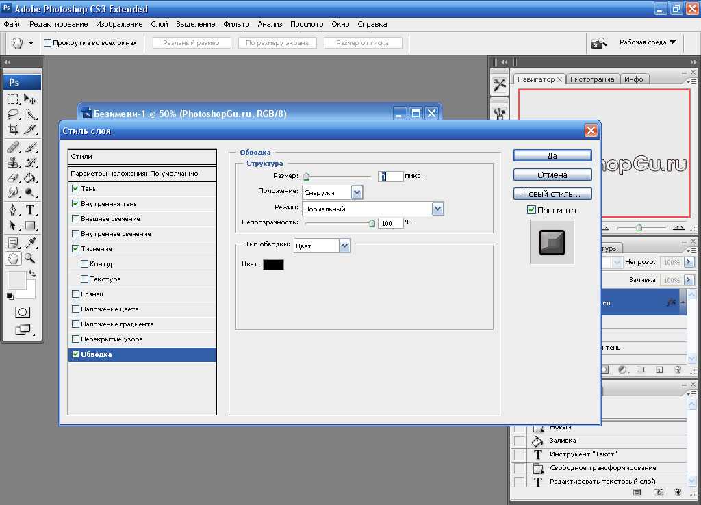Delete current history state with trash icon

[x=678, y=492]
